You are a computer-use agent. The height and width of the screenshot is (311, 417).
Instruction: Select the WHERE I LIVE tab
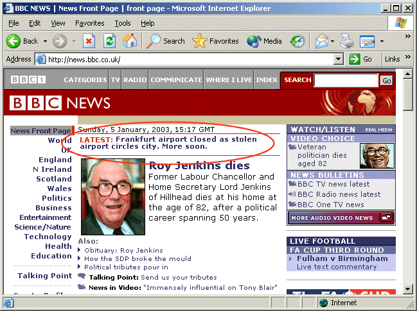coord(229,80)
